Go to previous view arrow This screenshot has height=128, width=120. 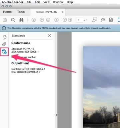coord(65,20)
